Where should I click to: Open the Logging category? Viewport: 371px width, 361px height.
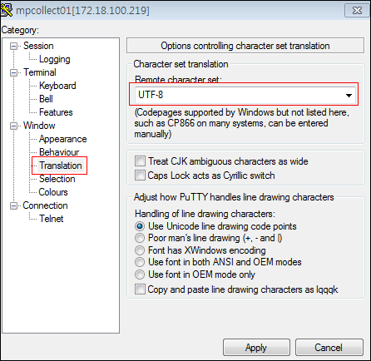point(55,59)
